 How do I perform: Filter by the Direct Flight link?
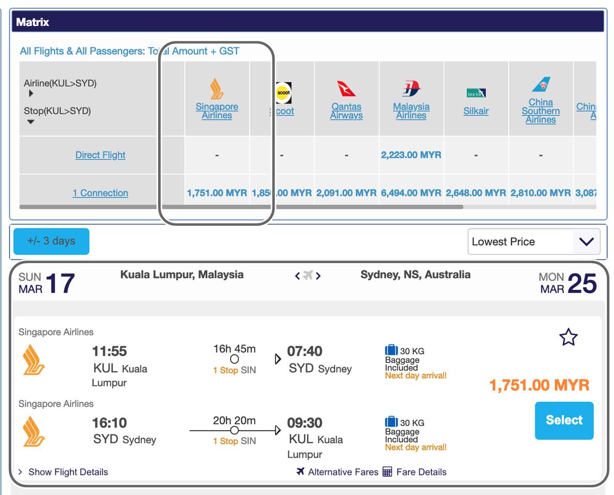tap(100, 155)
